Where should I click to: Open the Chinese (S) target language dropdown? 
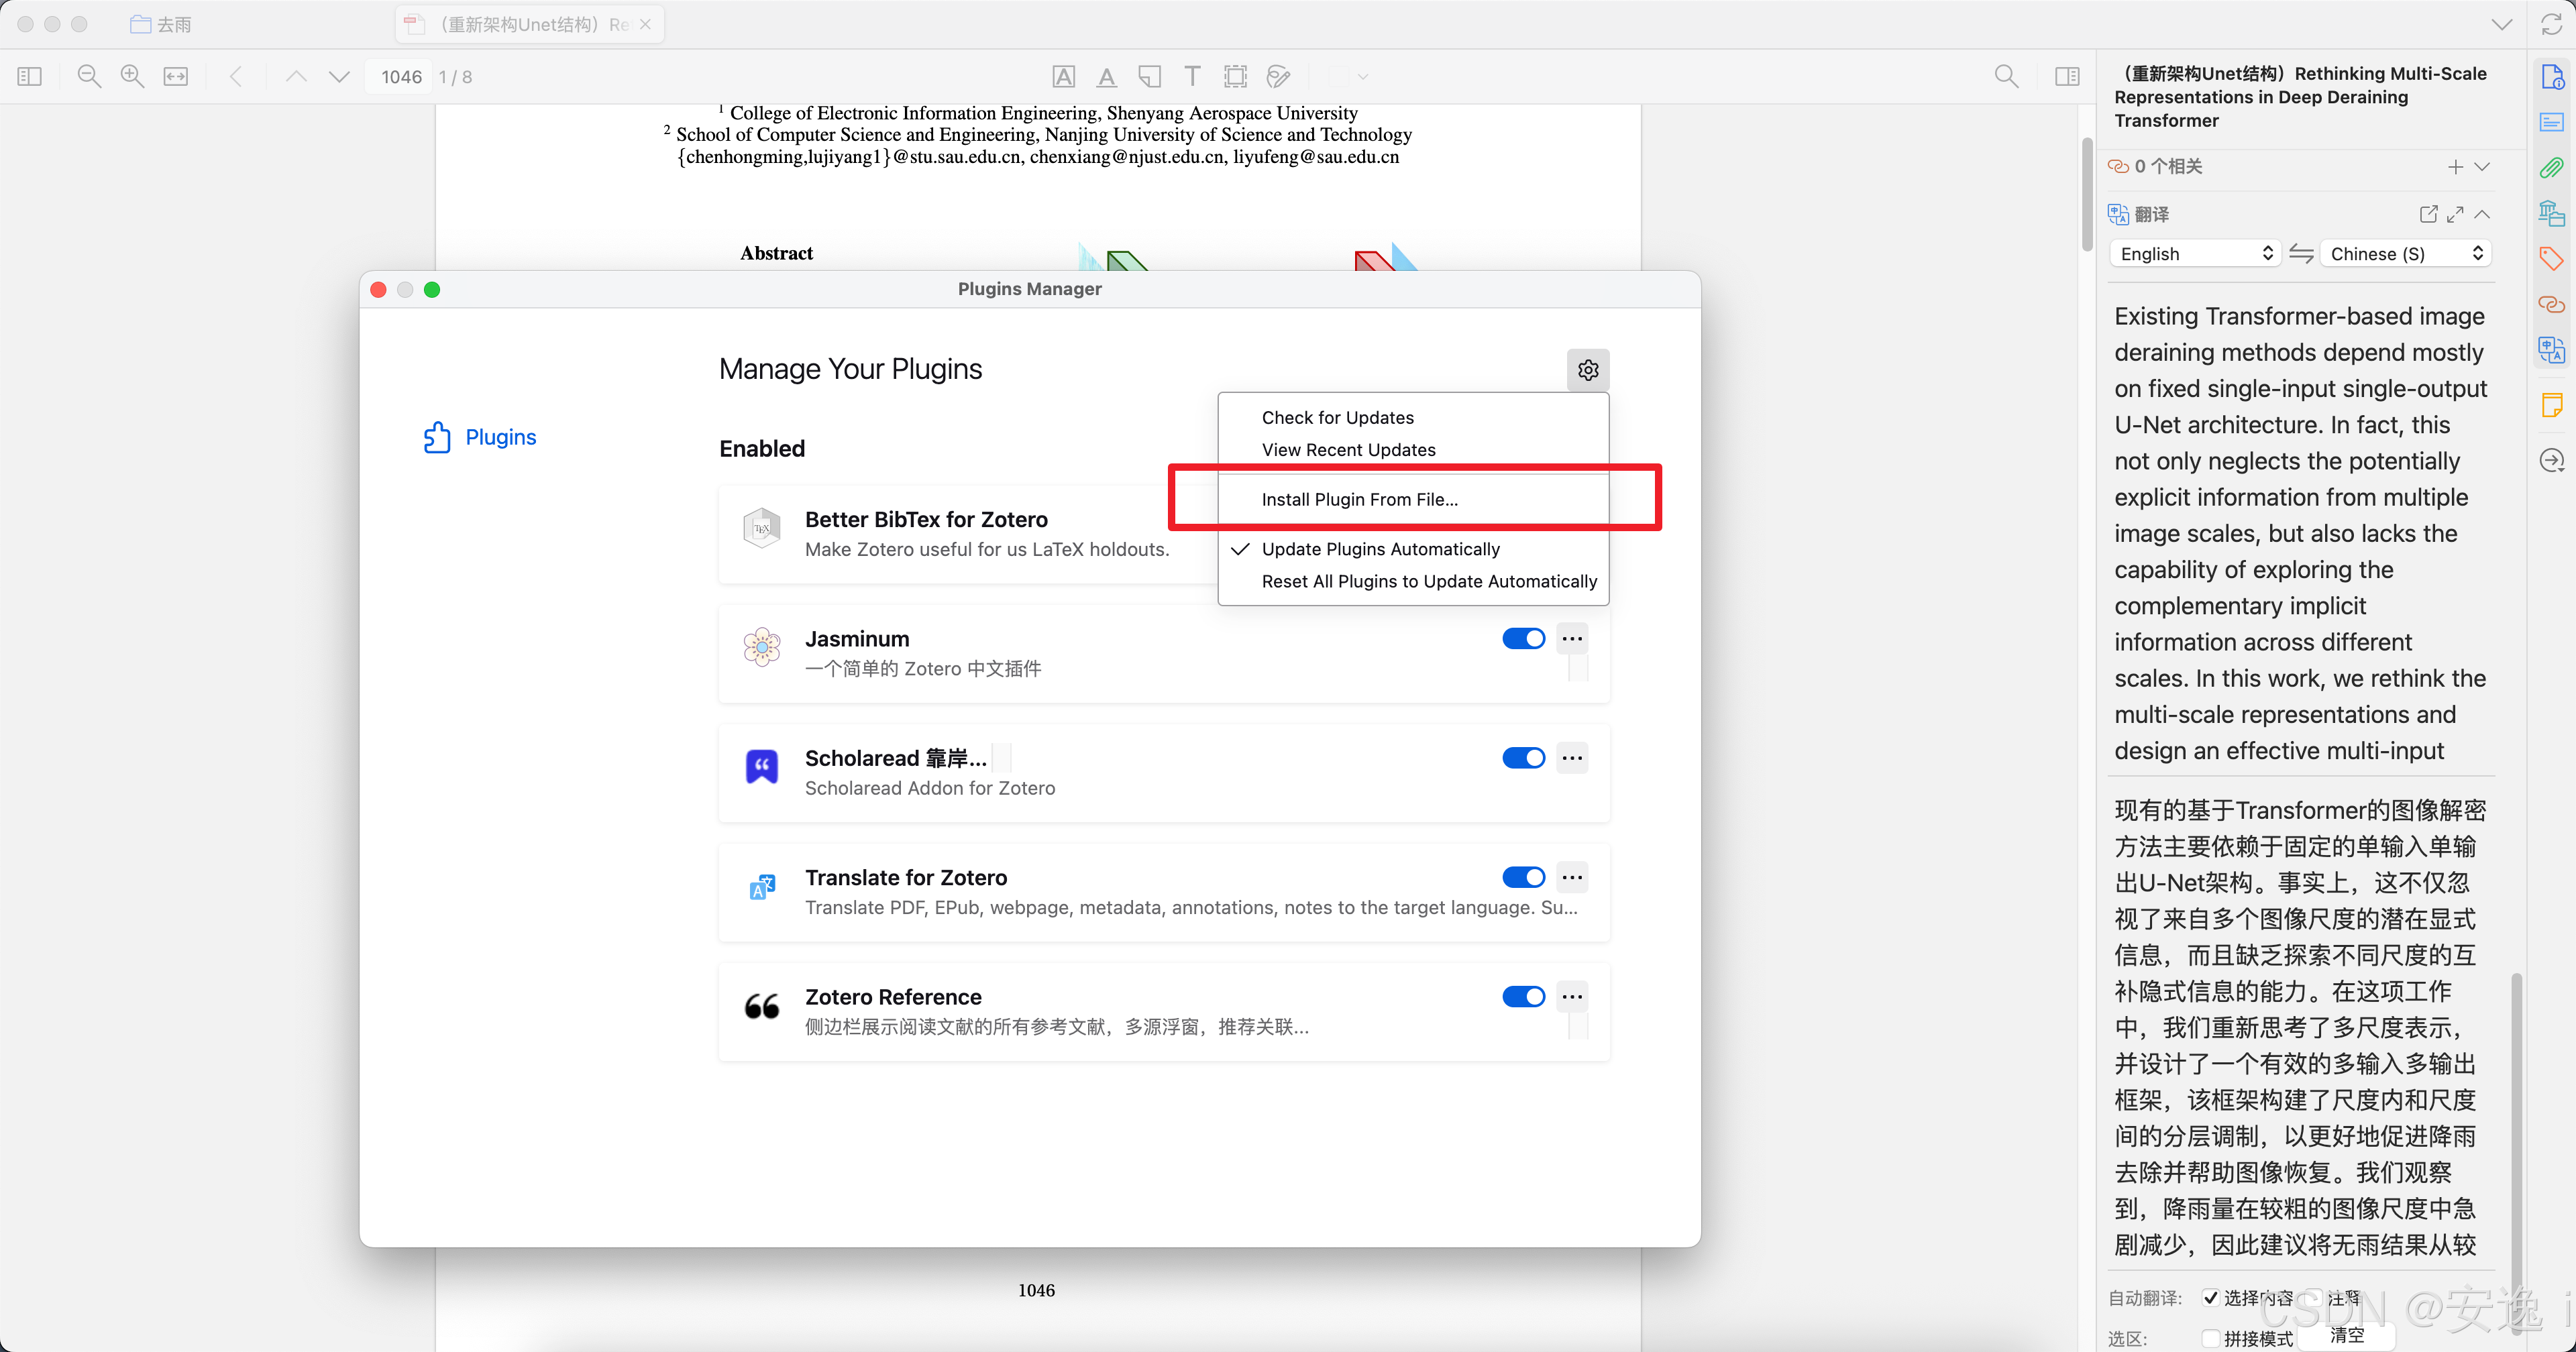point(2405,254)
